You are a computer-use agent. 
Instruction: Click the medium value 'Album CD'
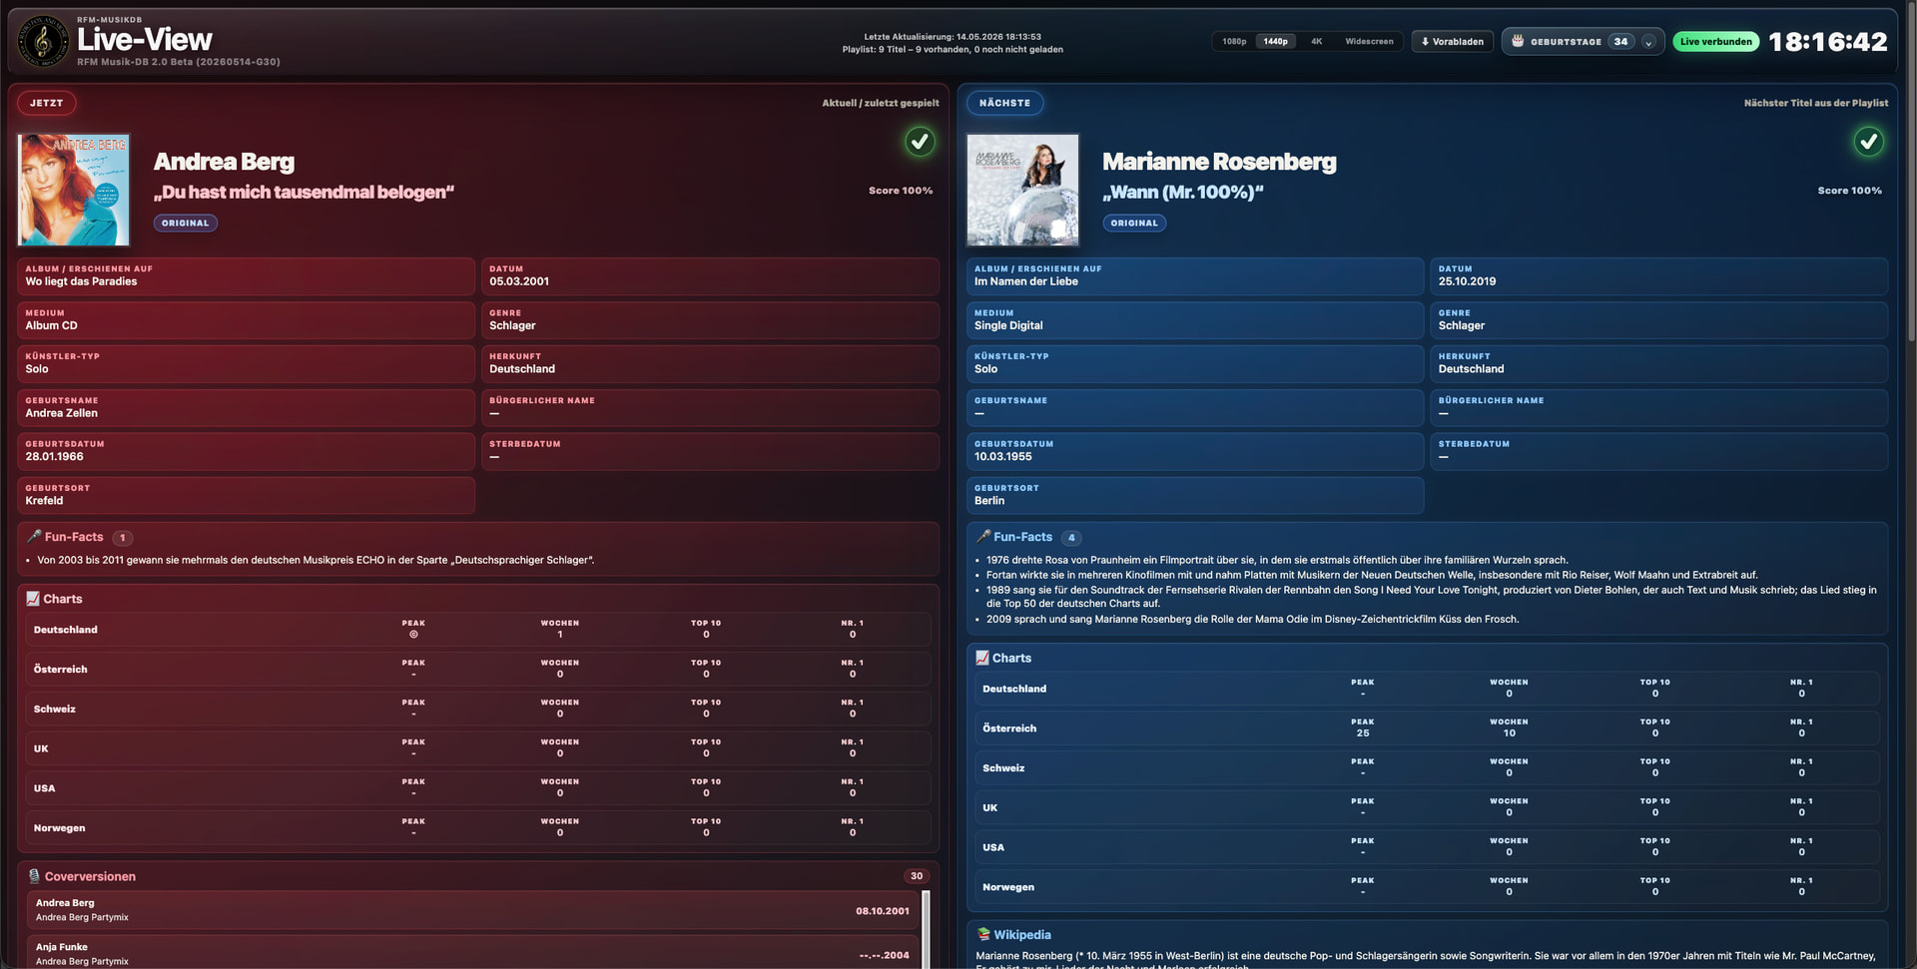[51, 325]
